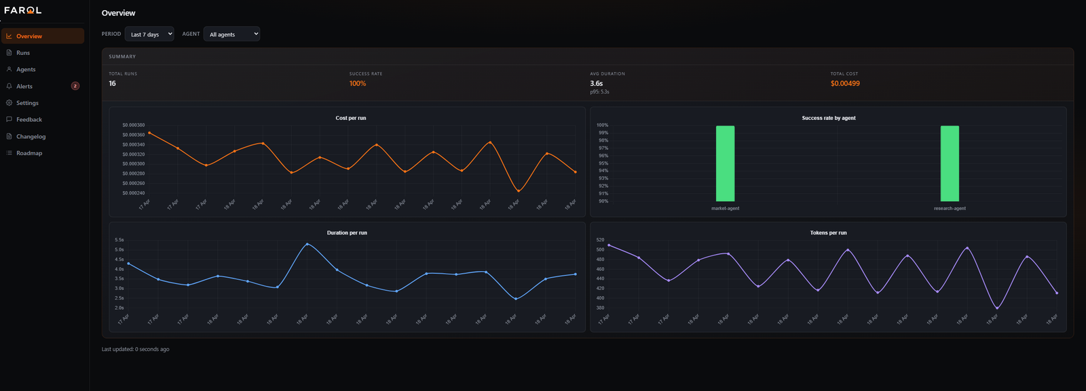Click the Overview chart icon in sidebar
This screenshot has height=391, width=1086.
coord(9,36)
